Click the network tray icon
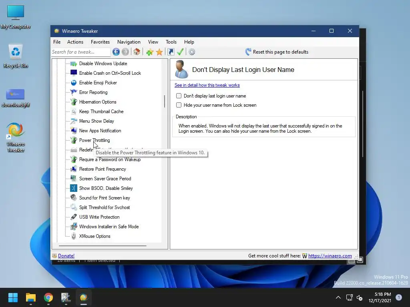410x307 pixels. [x=349, y=297]
